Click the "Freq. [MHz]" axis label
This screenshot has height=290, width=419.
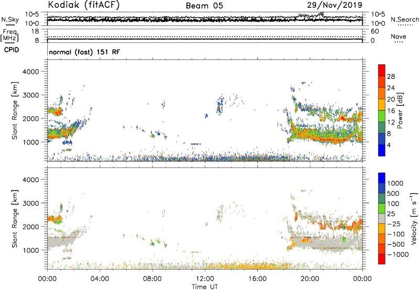pyautogui.click(x=9, y=36)
